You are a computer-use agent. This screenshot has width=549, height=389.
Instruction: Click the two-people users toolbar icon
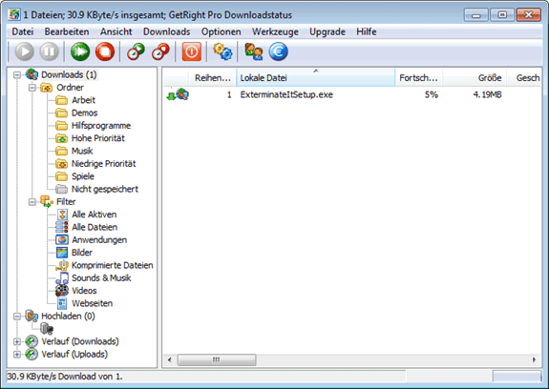pyautogui.click(x=253, y=51)
